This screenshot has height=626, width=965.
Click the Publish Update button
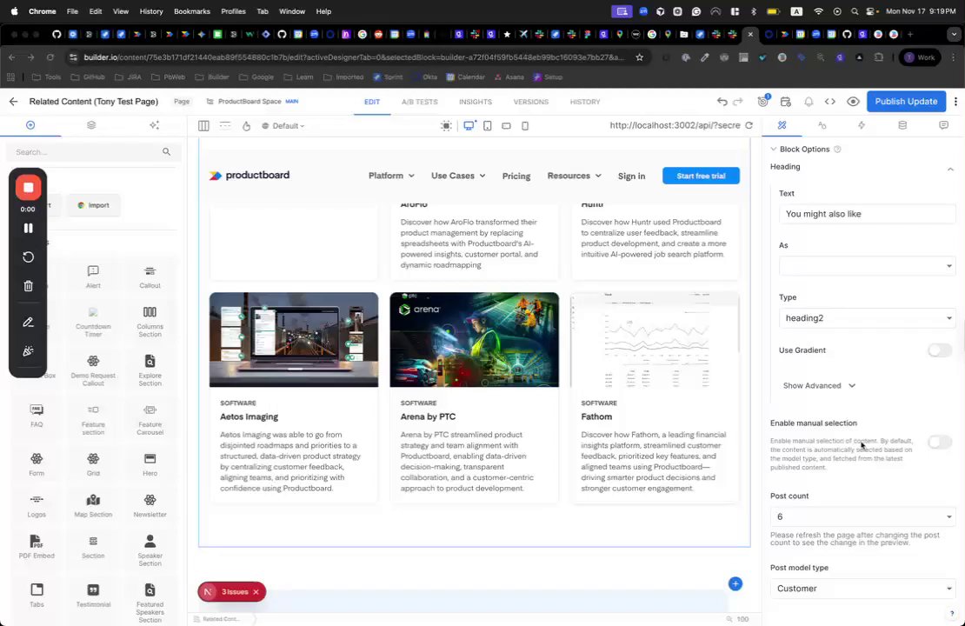(x=906, y=102)
